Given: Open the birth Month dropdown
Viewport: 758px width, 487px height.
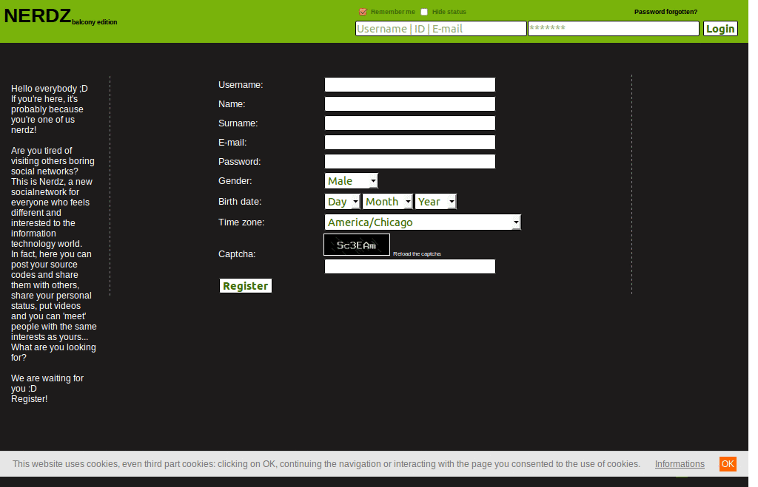Looking at the screenshot, I should (x=388, y=202).
